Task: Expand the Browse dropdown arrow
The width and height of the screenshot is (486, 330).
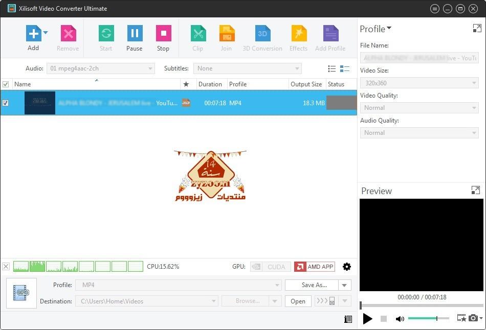Action: pos(275,301)
